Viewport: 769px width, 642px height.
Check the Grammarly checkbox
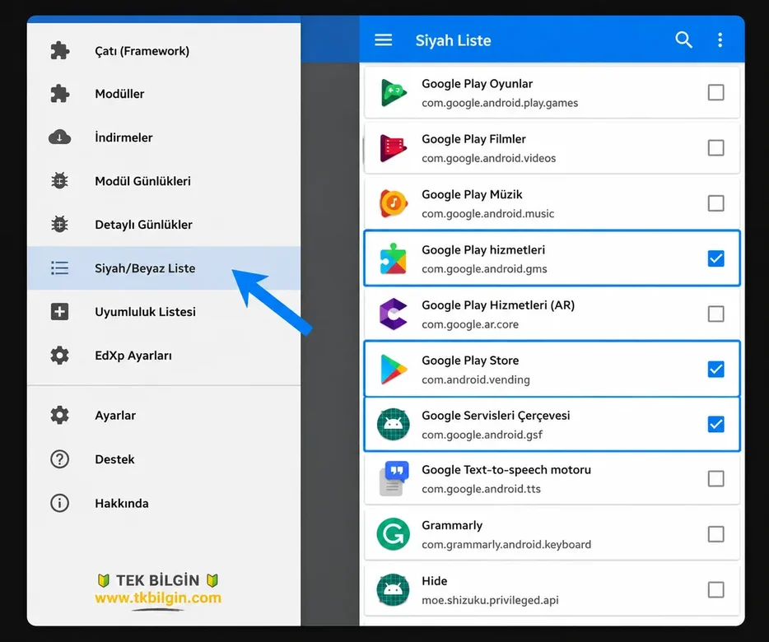click(716, 534)
